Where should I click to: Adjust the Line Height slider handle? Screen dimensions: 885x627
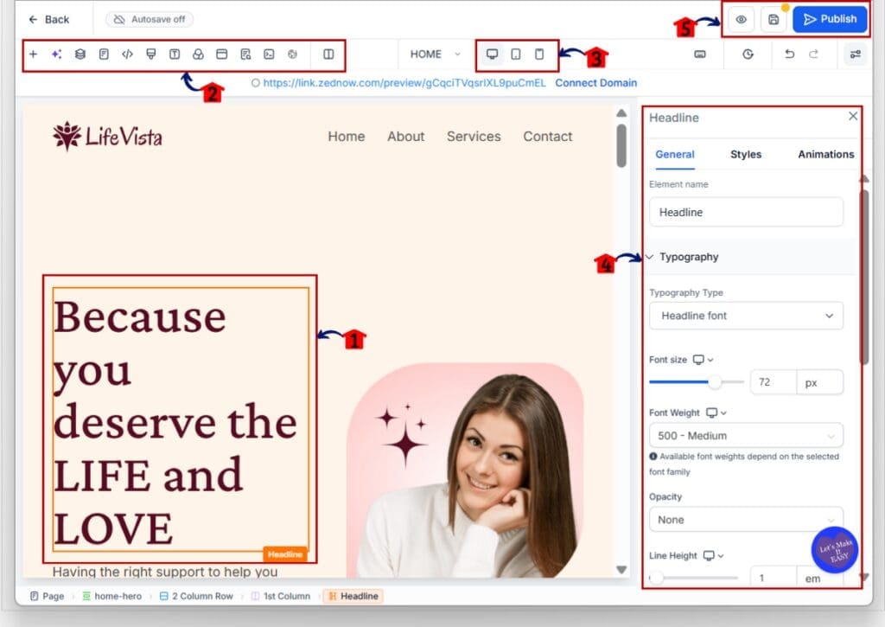coord(657,578)
